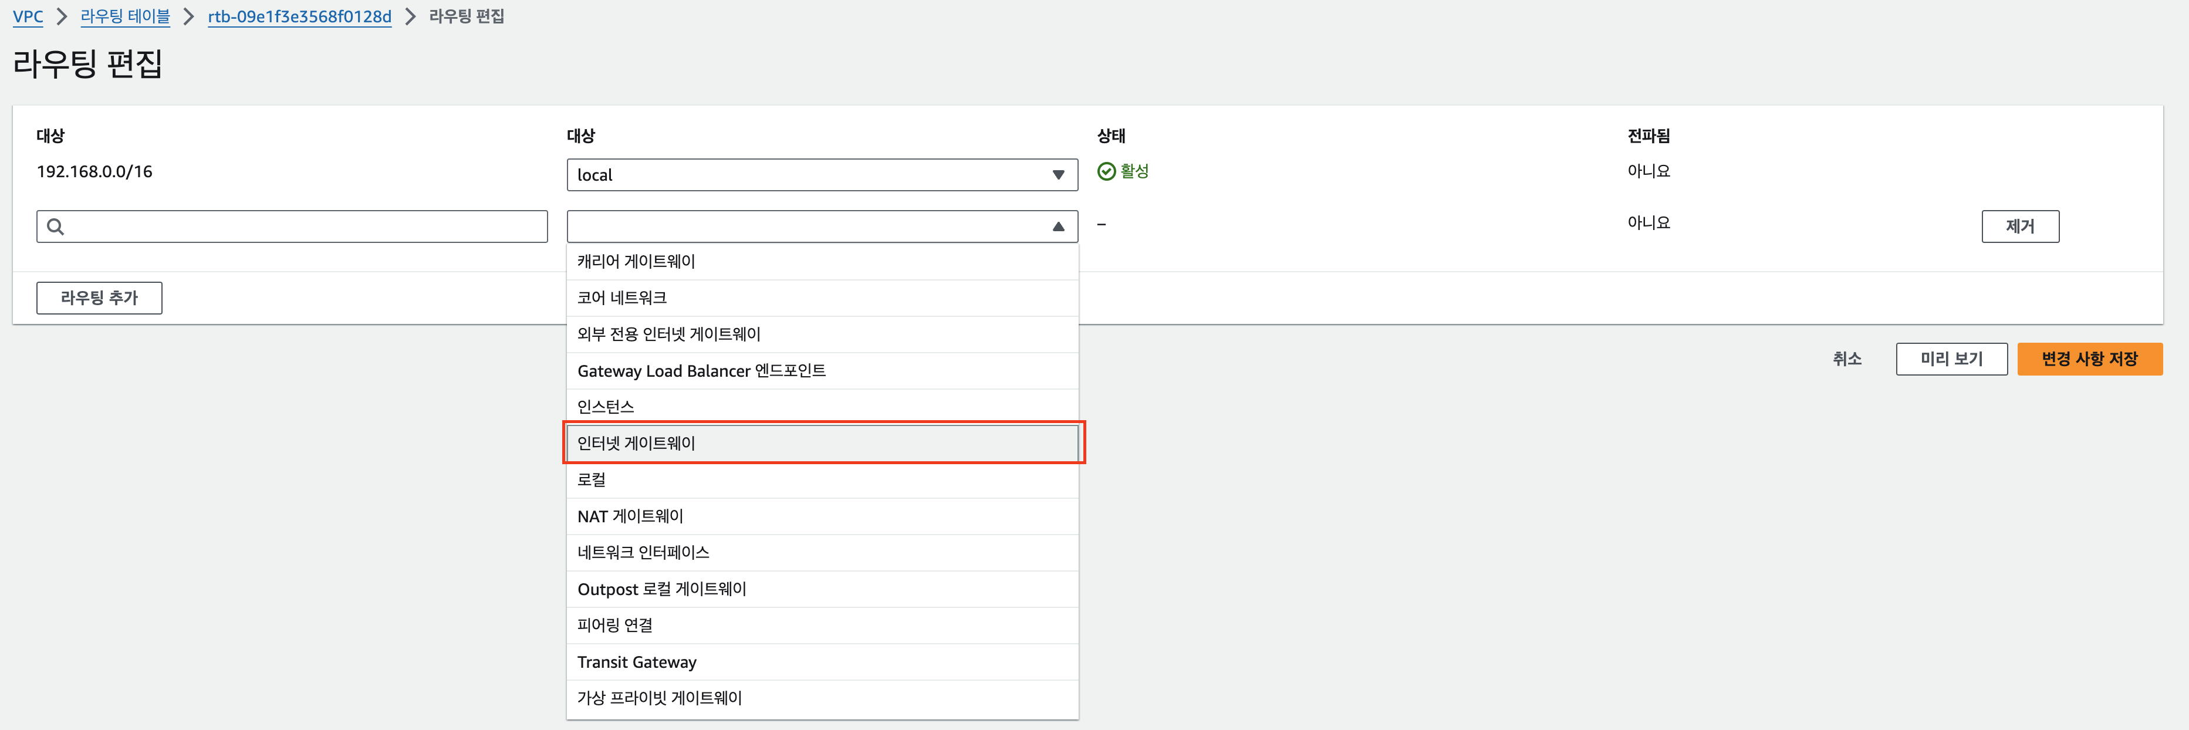
Task: Focus the destination CIDR search input field
Action: [x=306, y=226]
